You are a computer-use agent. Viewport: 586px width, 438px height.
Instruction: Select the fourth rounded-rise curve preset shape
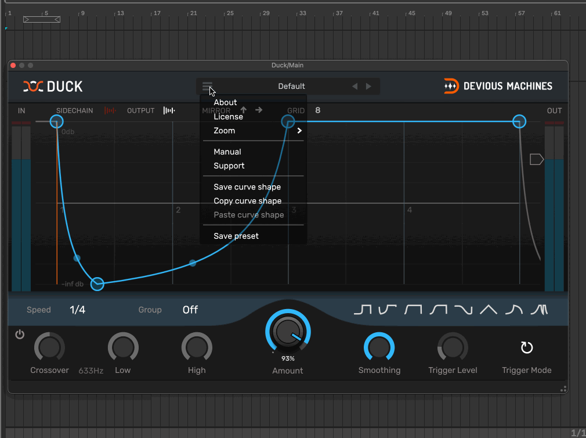439,310
